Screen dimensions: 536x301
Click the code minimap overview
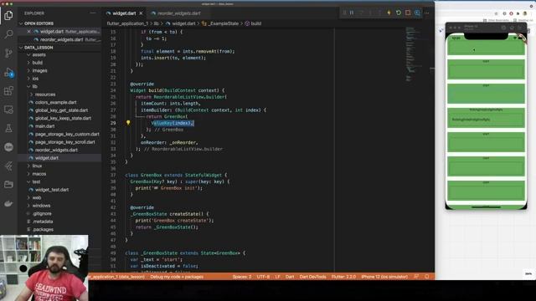pyautogui.click(x=414, y=54)
